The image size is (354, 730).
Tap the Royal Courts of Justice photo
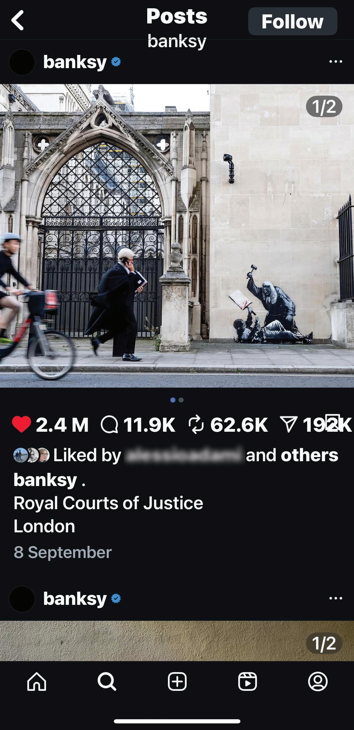tap(177, 235)
